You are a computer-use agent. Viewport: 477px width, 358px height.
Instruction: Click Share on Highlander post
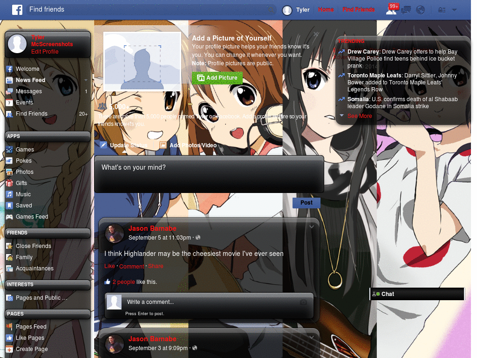156,266
